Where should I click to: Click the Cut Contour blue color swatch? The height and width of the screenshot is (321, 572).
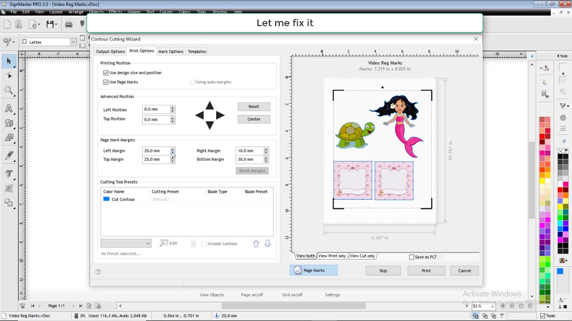[x=106, y=199]
